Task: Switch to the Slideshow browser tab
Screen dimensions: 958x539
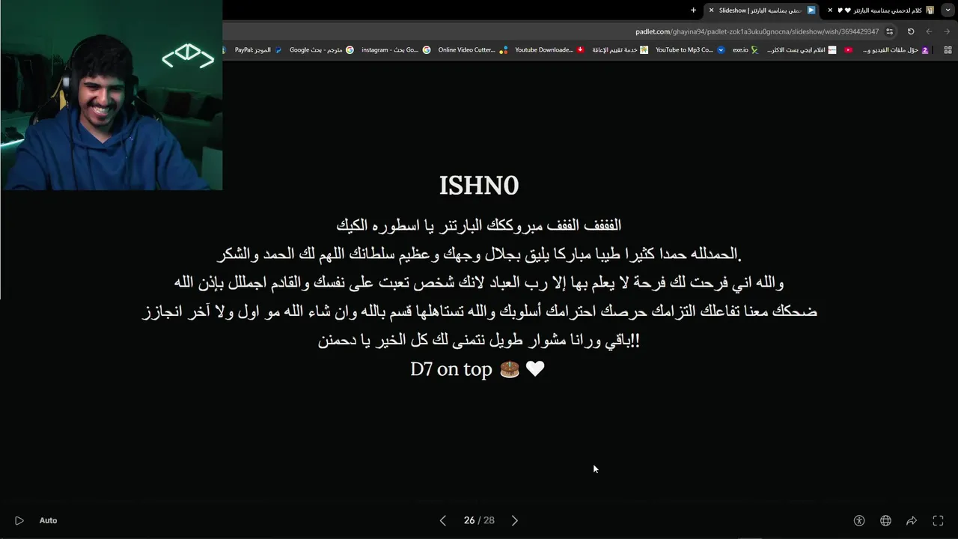Action: [763, 10]
